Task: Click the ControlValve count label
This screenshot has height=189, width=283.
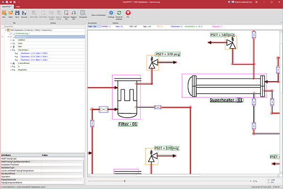Action: click(191, 26)
